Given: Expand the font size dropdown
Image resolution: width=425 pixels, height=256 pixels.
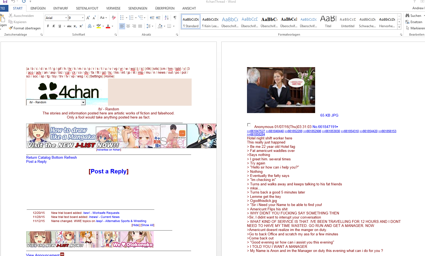Looking at the screenshot, I should (83, 18).
